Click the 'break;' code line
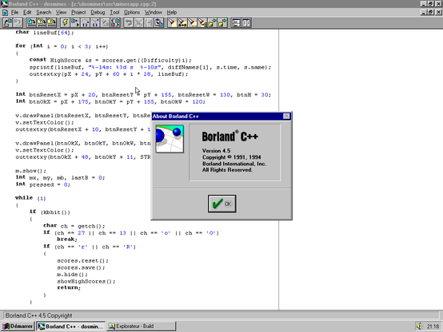 tap(67, 239)
